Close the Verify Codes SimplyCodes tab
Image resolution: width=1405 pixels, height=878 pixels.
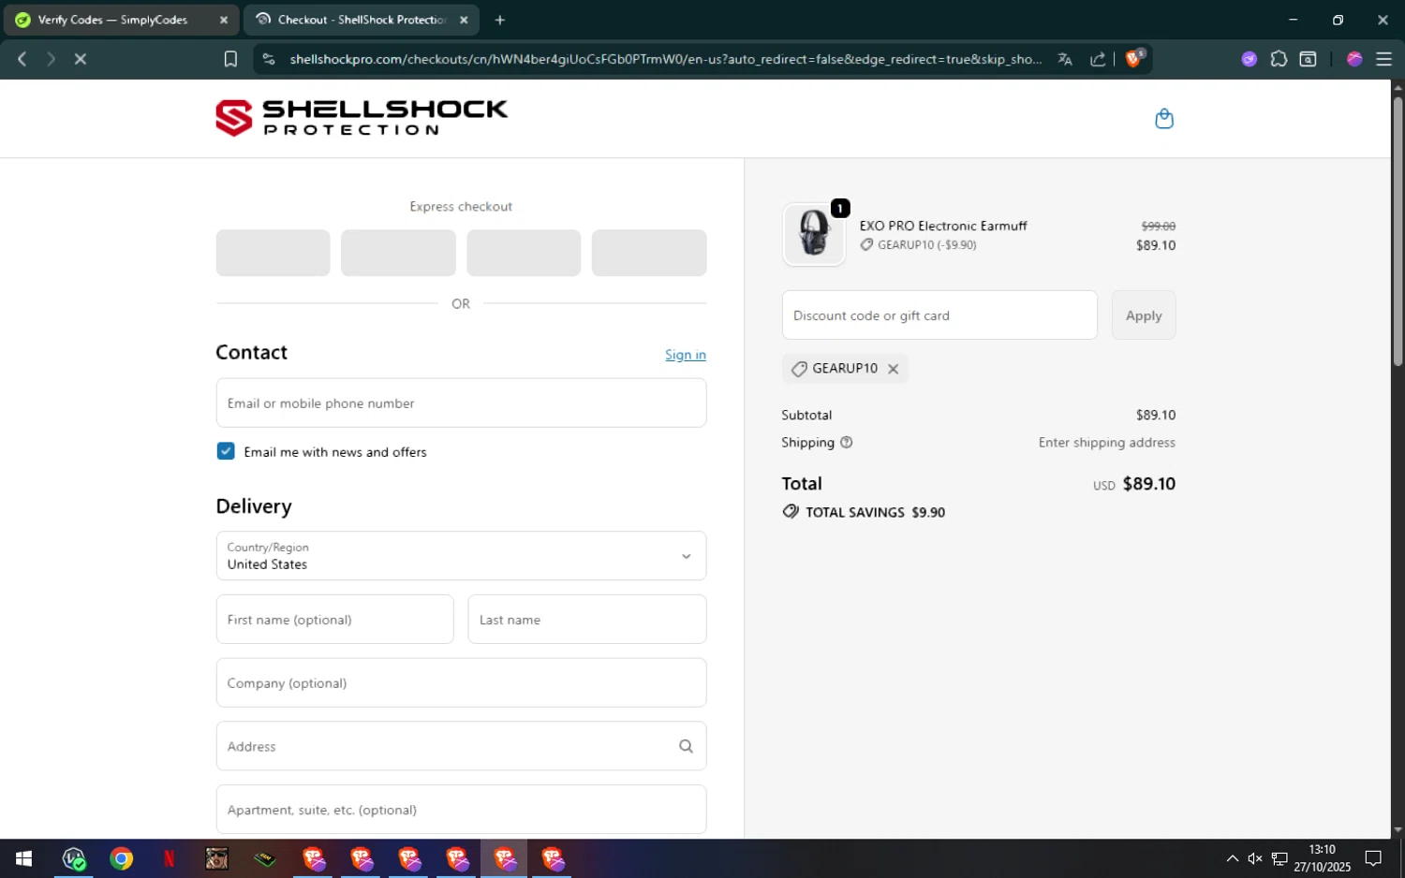[x=224, y=20]
